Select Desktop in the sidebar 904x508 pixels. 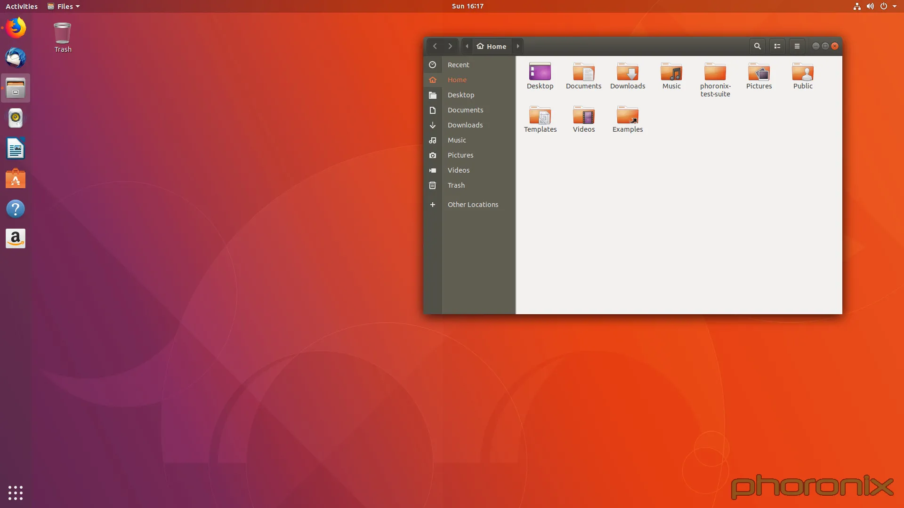pos(469,95)
